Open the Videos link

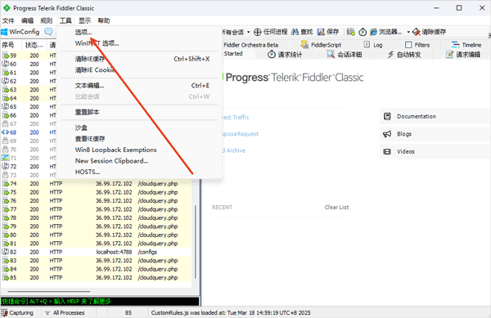point(406,151)
